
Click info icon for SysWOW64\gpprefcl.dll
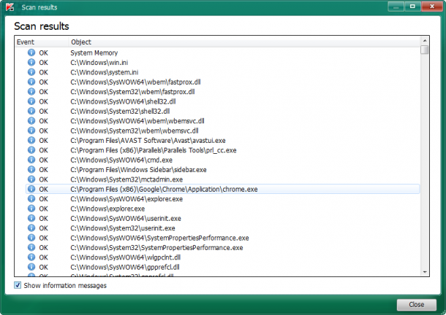(31, 267)
